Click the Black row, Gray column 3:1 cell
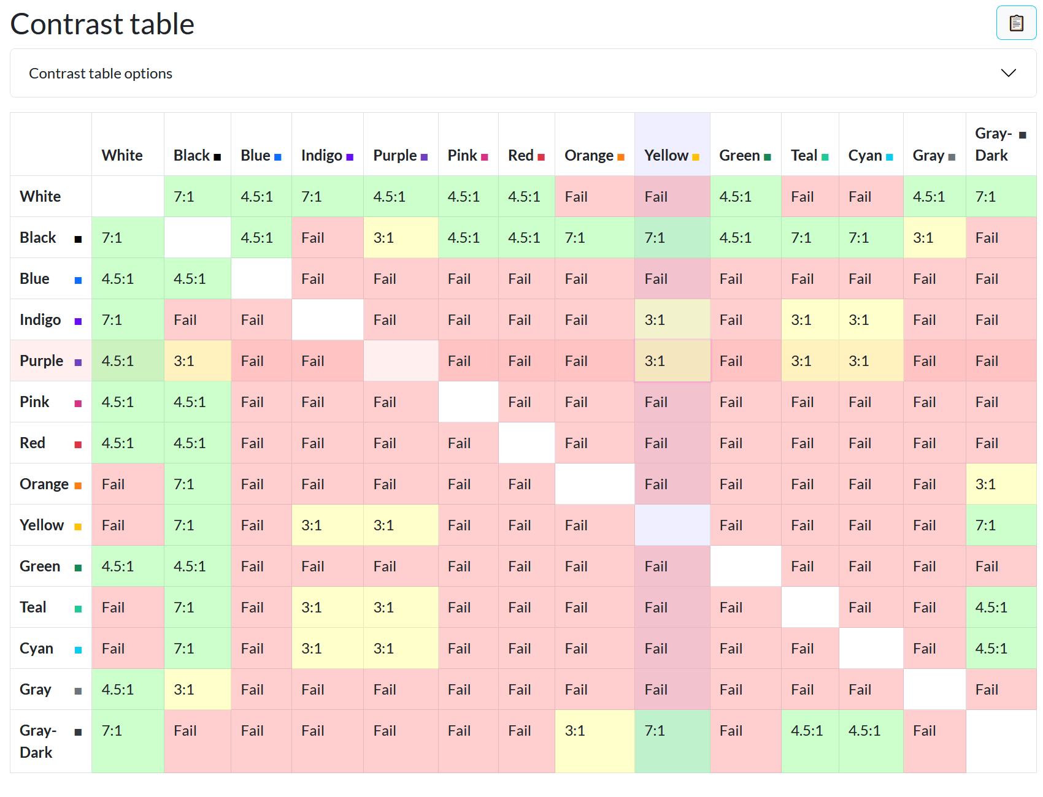Image resolution: width=1043 pixels, height=797 pixels. (934, 237)
